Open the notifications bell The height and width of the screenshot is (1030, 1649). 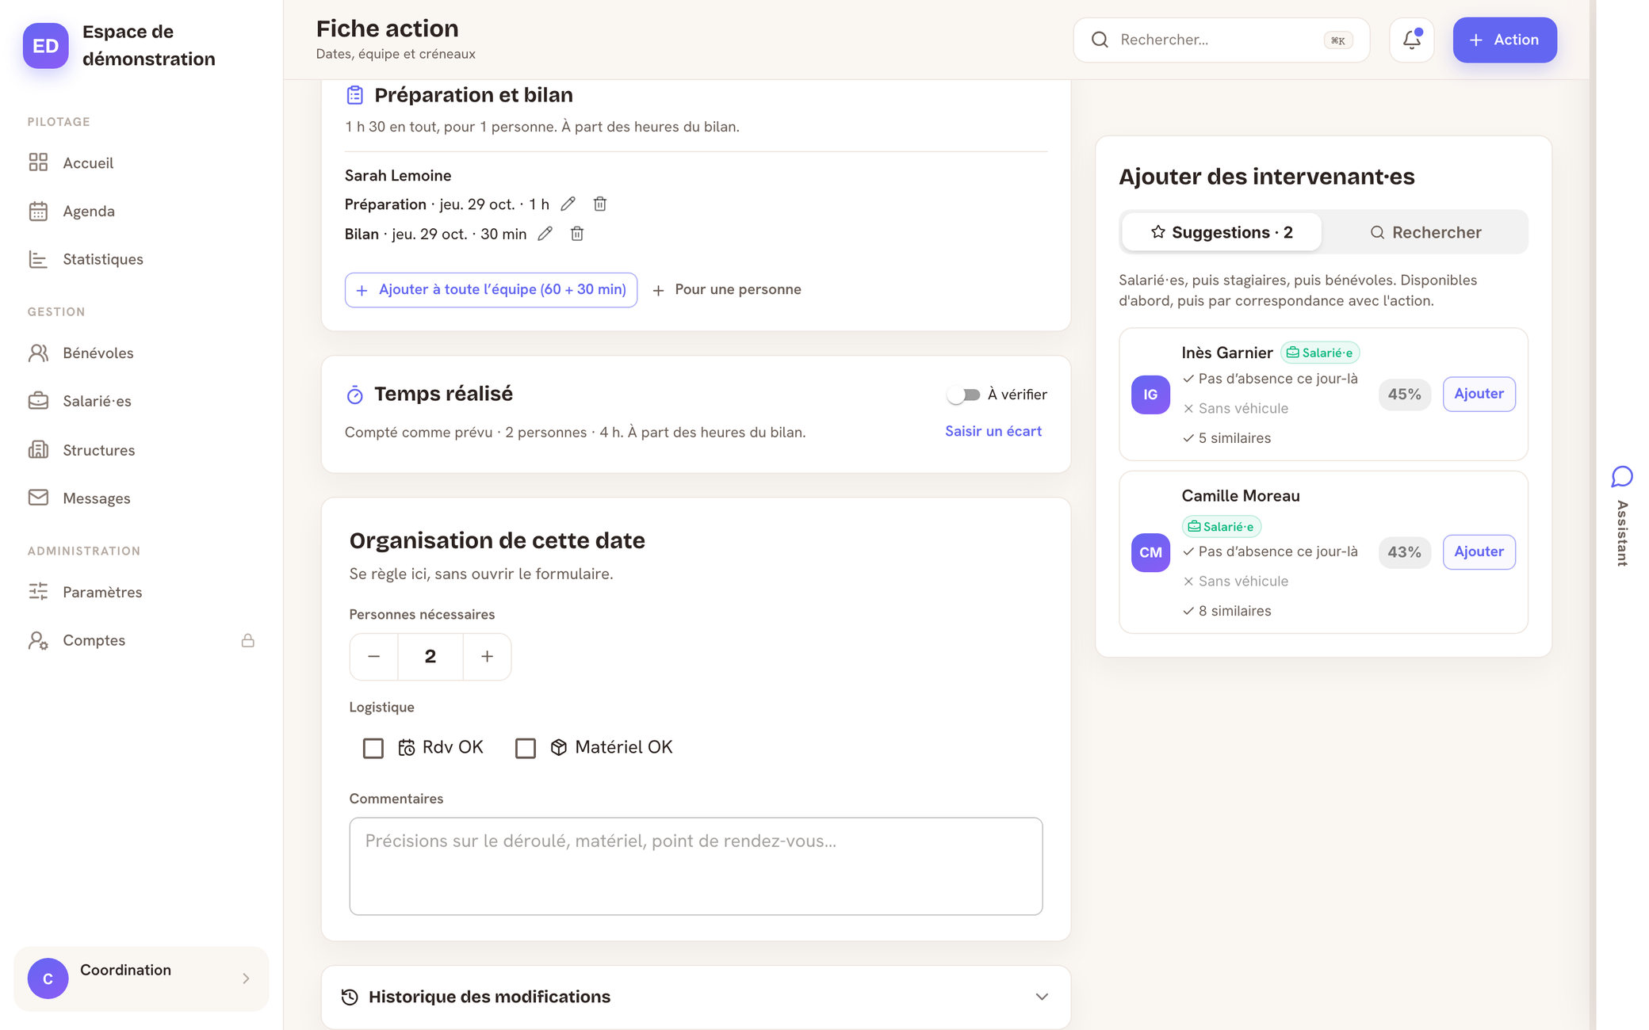click(x=1411, y=40)
